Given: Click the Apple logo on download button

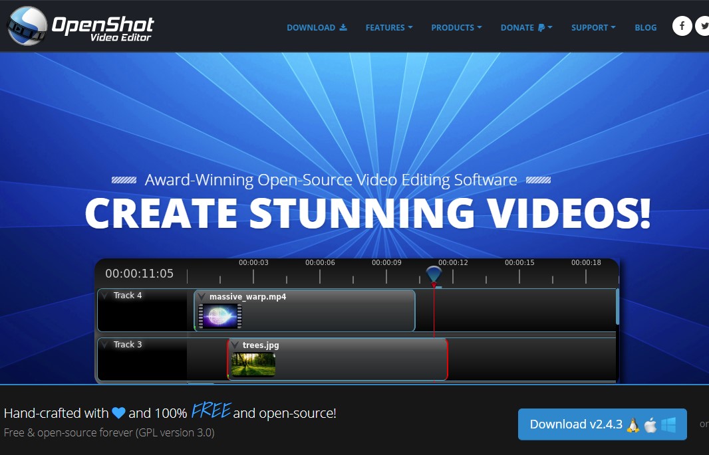Looking at the screenshot, I should (x=650, y=425).
